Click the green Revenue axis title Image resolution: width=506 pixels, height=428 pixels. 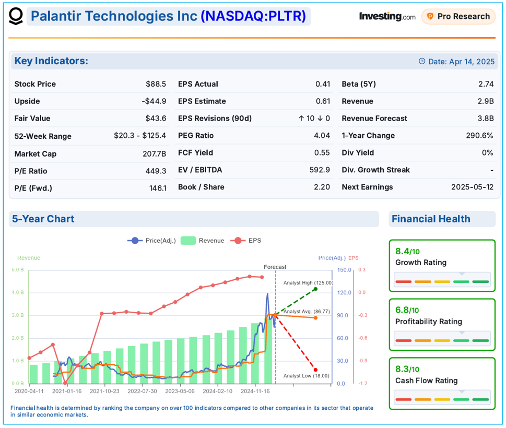[29, 258]
